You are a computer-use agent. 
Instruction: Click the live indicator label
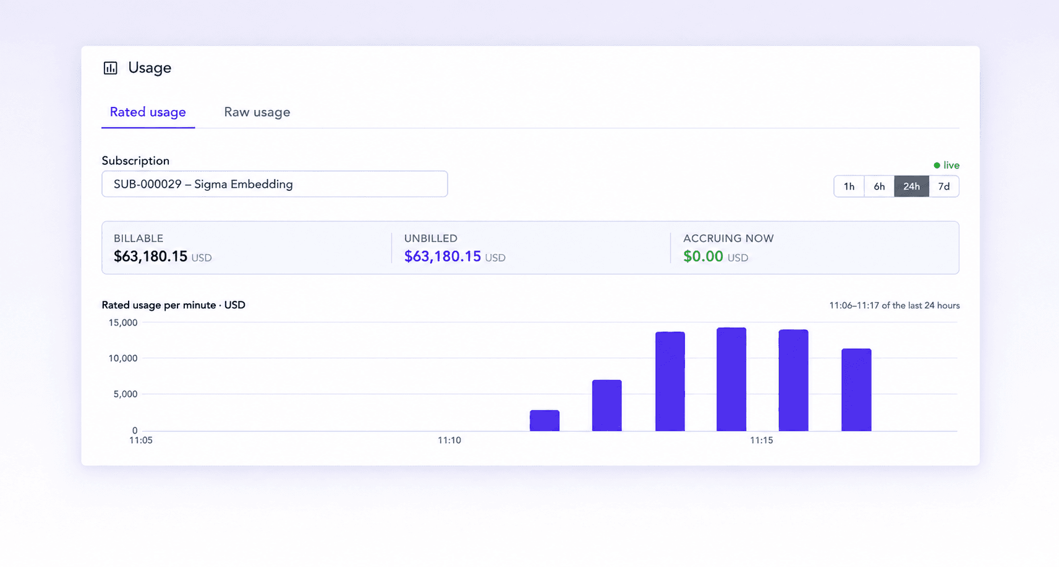click(951, 166)
